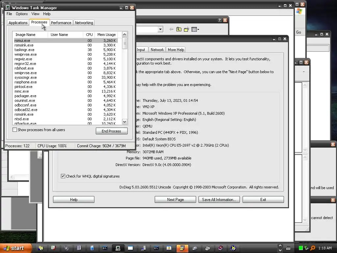
Task: Select the ntsd.exe process row
Action: [x=65, y=119]
